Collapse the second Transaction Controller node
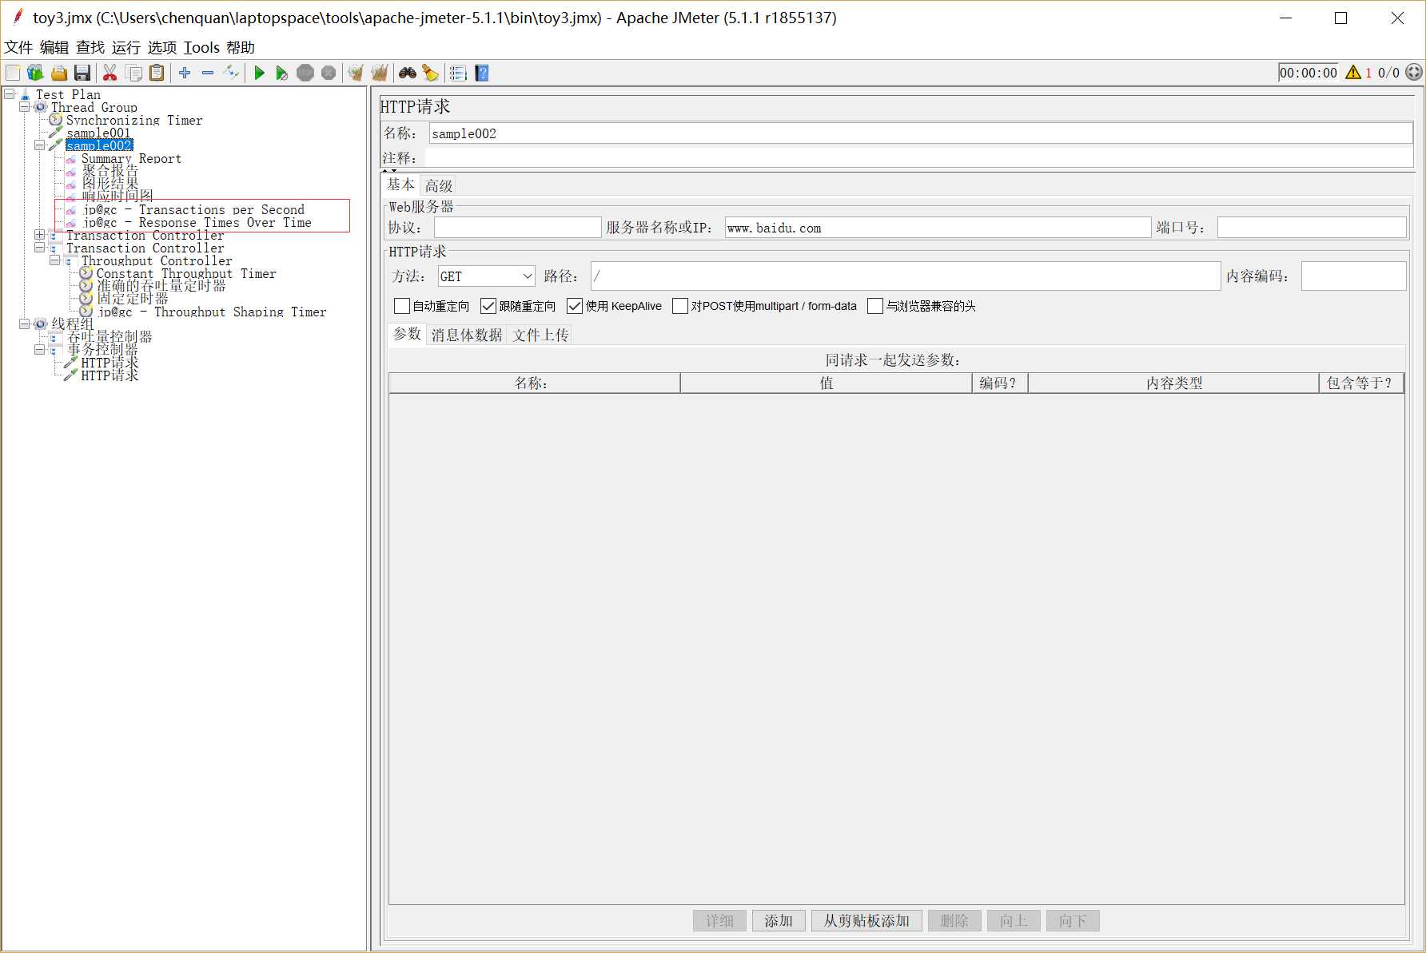The width and height of the screenshot is (1426, 953). click(x=40, y=248)
